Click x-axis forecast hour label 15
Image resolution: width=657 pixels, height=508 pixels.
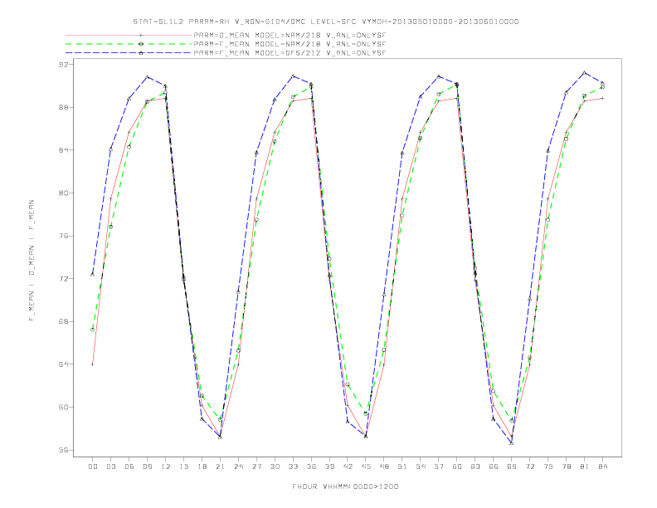point(183,466)
